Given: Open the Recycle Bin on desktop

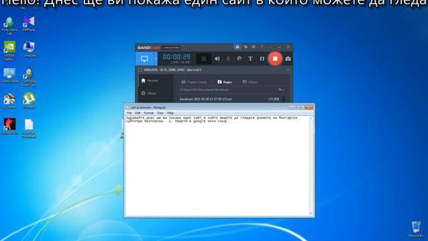Looking at the screenshot, I should pyautogui.click(x=416, y=229).
